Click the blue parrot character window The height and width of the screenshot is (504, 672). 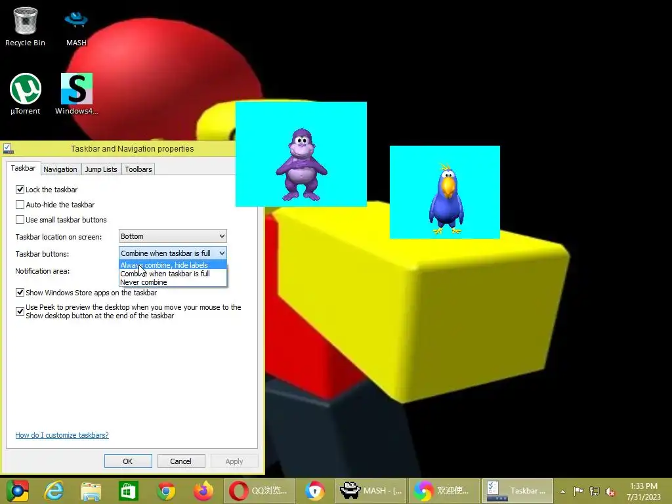[x=445, y=192]
